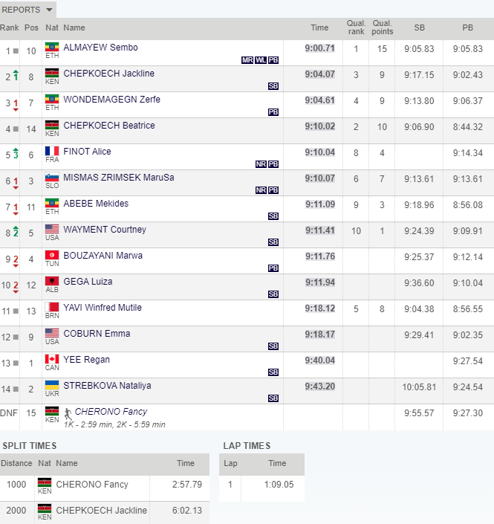Open athlete FINOT Alice

[87, 152]
